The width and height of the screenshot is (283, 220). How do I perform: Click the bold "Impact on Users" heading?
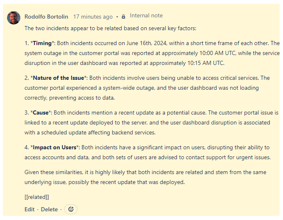point(54,147)
